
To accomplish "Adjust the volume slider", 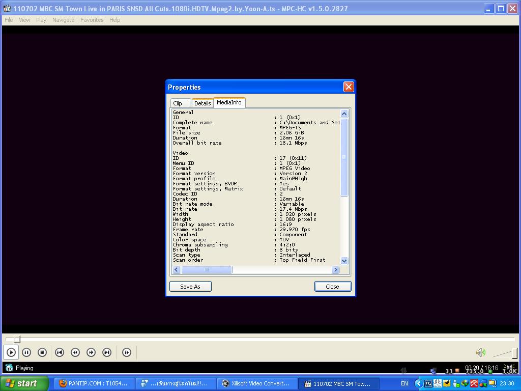I will coord(505,353).
